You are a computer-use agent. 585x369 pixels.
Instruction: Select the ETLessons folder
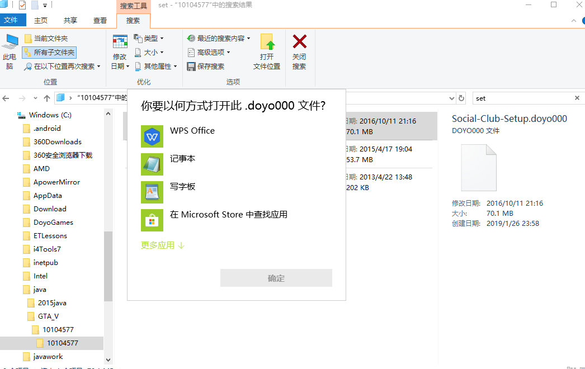pyautogui.click(x=45, y=236)
